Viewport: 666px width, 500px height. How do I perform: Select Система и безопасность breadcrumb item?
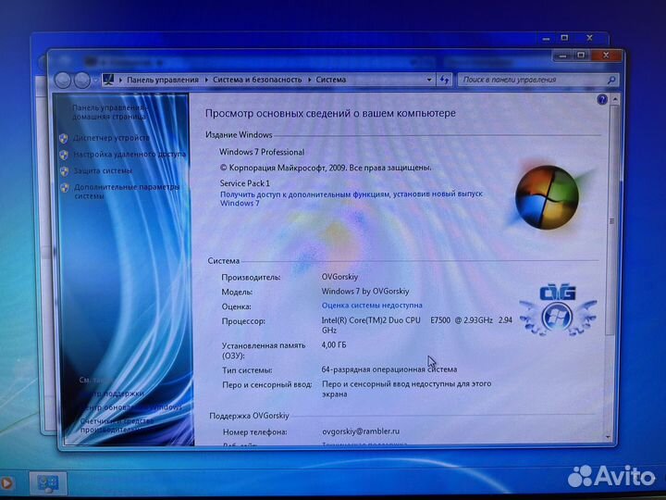coord(257,80)
